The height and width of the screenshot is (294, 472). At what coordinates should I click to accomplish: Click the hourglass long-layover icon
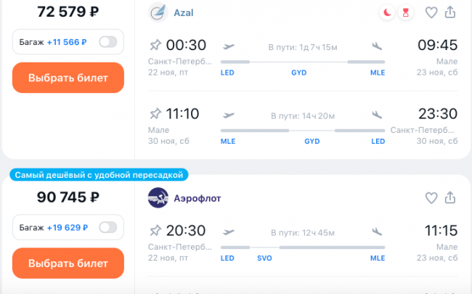[406, 12]
